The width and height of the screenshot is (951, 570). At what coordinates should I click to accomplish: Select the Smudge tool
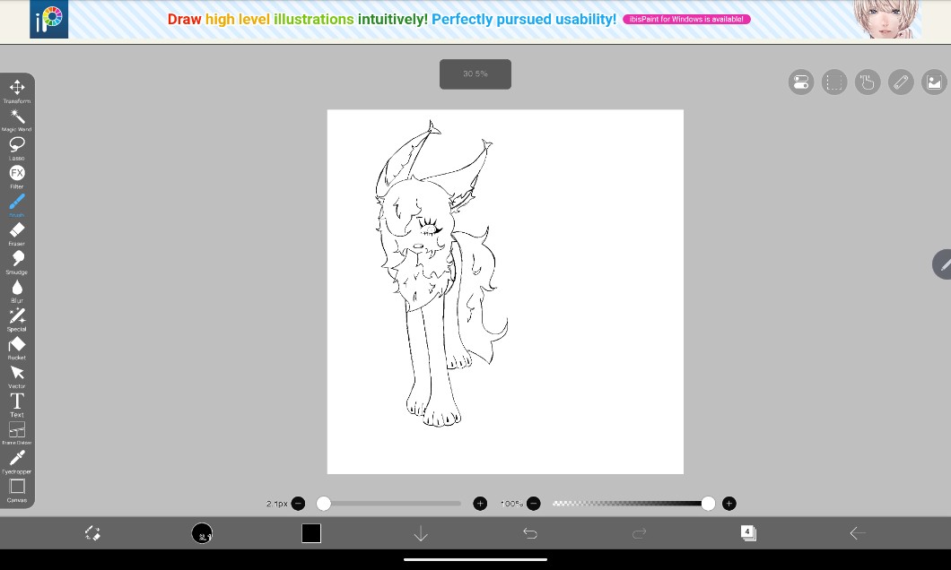(17, 259)
